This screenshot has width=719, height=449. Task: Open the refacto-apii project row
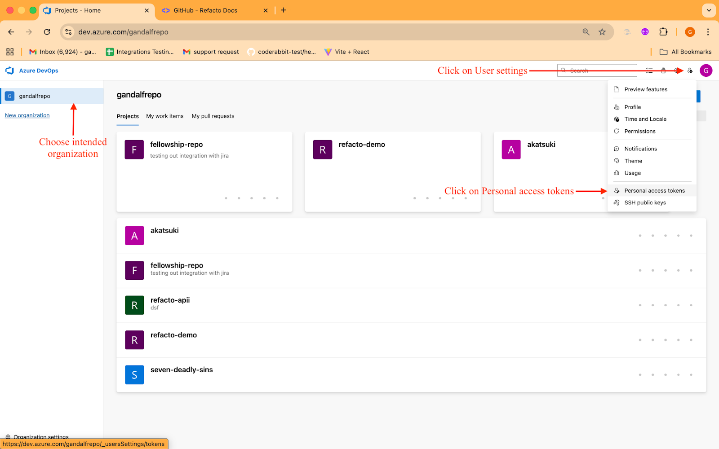coord(411,305)
